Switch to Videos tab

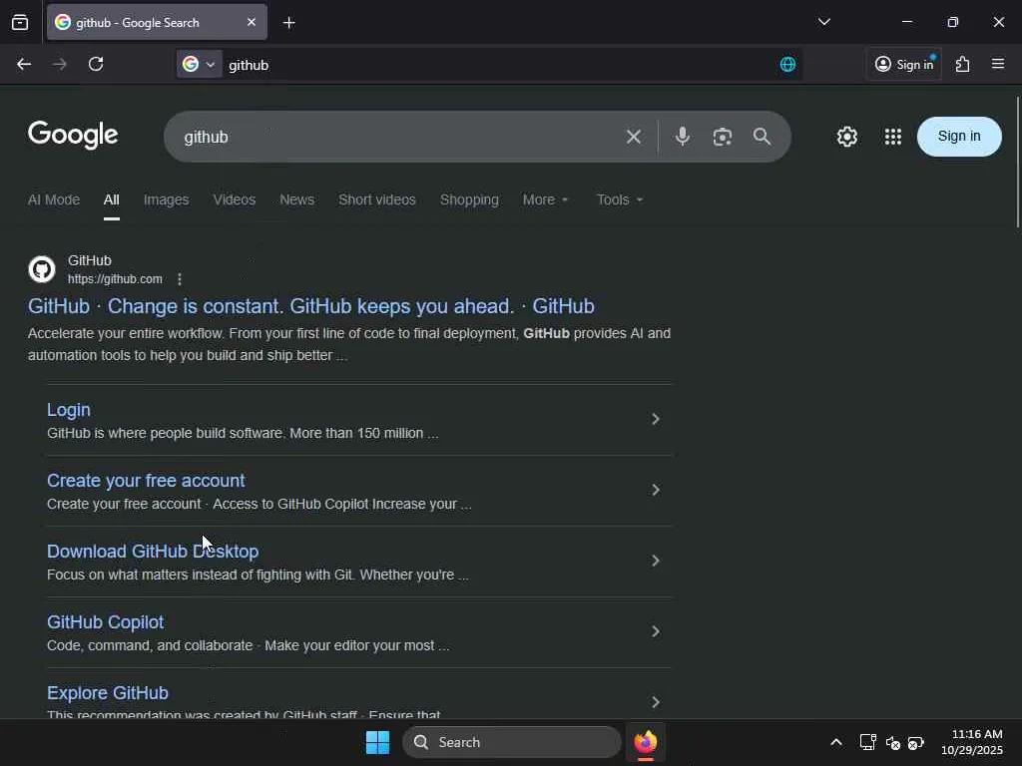point(234,199)
